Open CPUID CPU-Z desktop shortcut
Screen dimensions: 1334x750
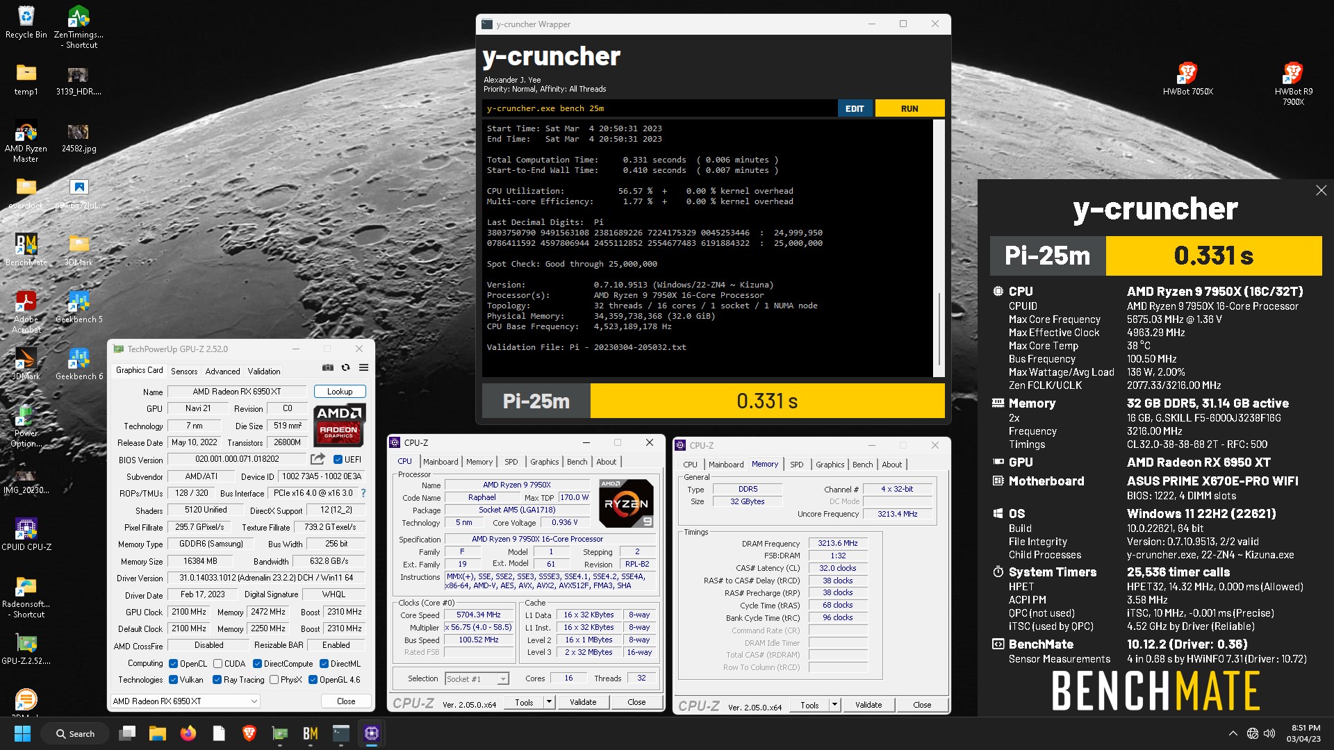coord(26,533)
